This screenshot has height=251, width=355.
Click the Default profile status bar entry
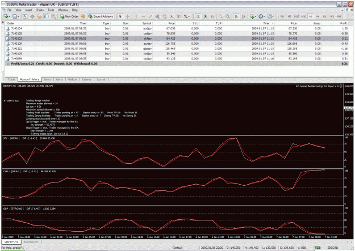click(x=178, y=248)
